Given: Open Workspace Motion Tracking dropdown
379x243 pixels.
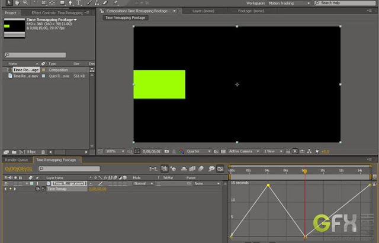Looking at the screenshot, I should pyautogui.click(x=289, y=3).
